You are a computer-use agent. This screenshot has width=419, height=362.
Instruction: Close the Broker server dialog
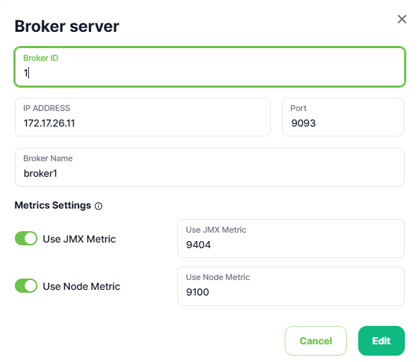(x=401, y=19)
